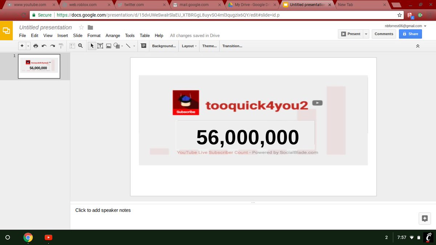This screenshot has height=245, width=436.
Task: Click the Transition... button
Action: coord(232,46)
